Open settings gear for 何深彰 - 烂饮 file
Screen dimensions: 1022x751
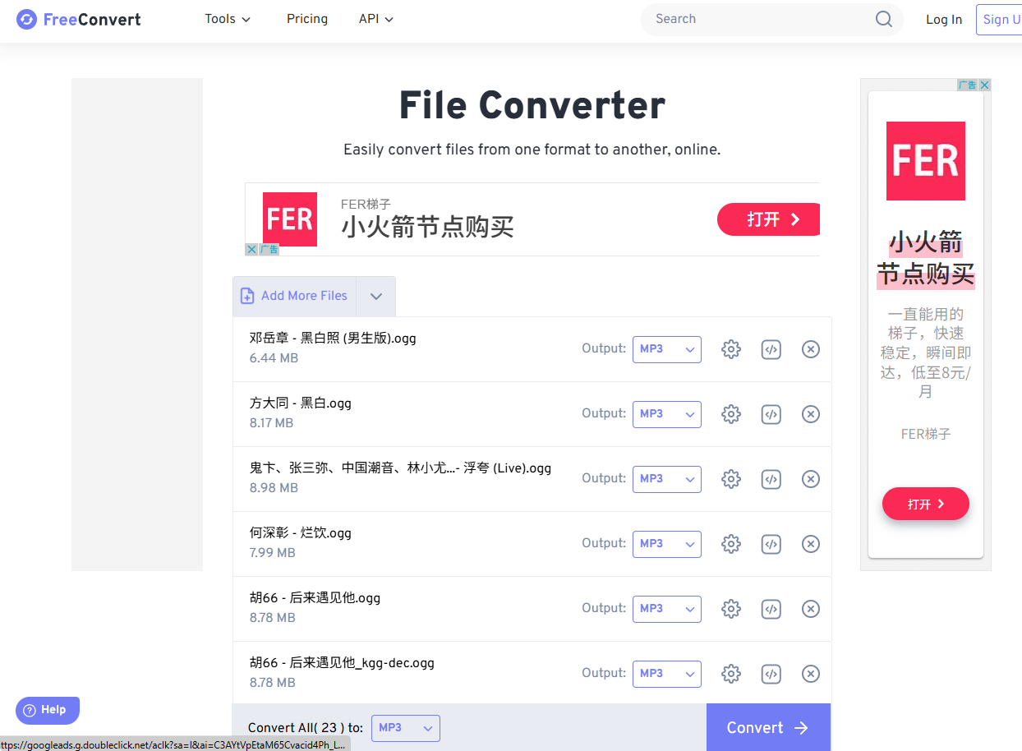[730, 544]
